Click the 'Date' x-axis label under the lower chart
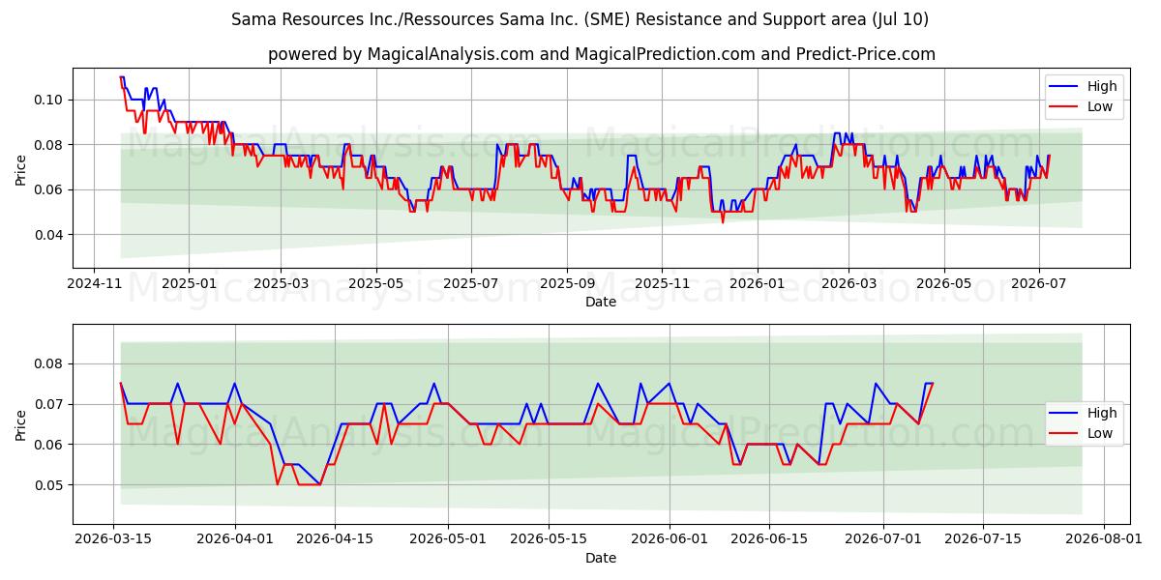 pos(601,557)
